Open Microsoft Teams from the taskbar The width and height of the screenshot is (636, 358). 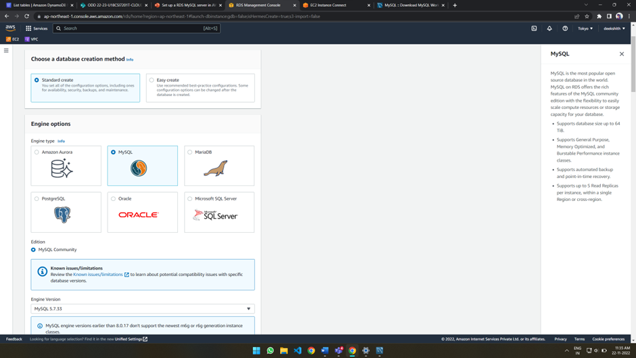[339, 351]
